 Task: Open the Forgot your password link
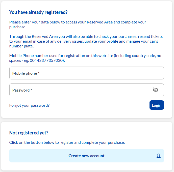(29, 105)
